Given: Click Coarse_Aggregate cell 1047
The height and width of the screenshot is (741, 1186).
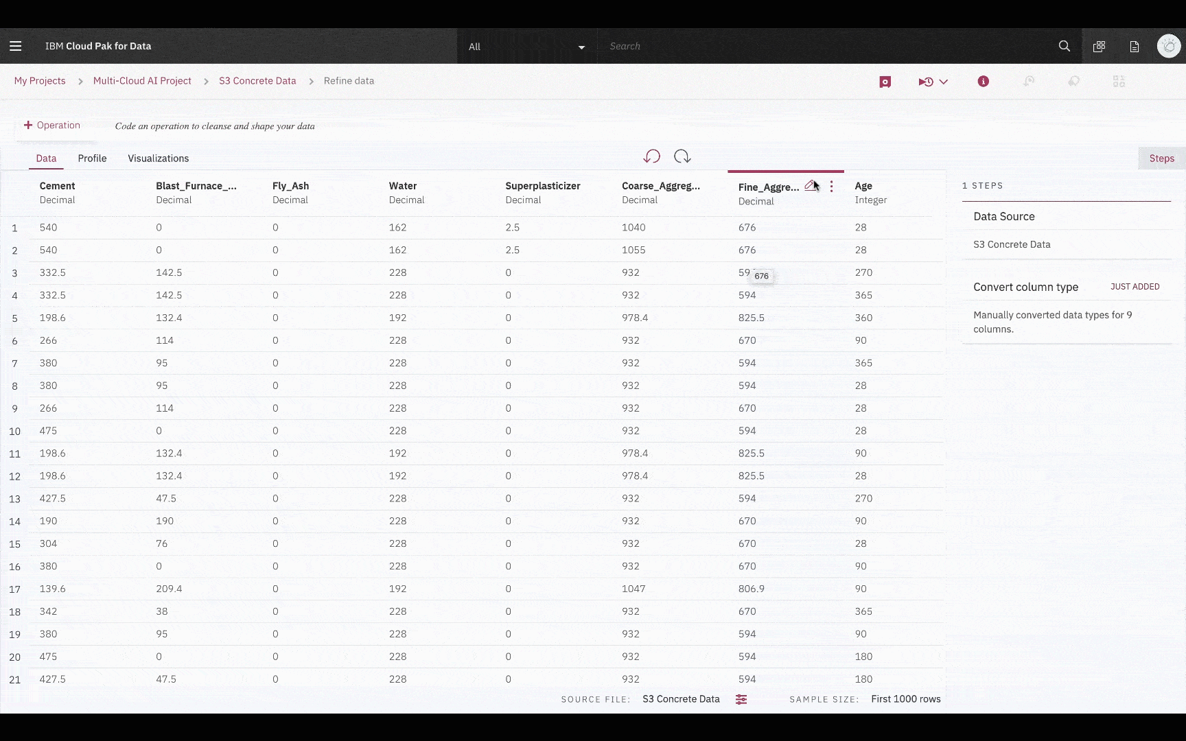Looking at the screenshot, I should pos(633,589).
